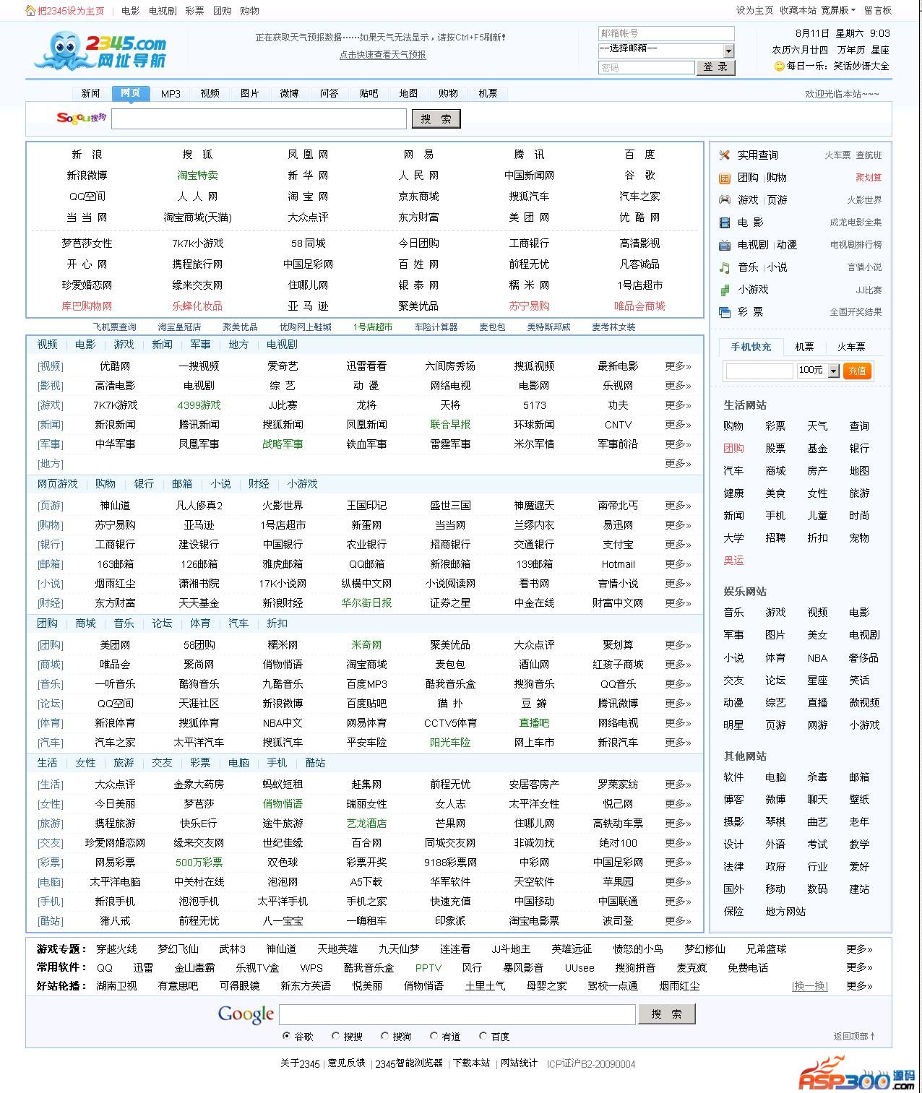The image size is (922, 1093).
Task: Click the 关于2345 footer link
Action: (x=300, y=1063)
